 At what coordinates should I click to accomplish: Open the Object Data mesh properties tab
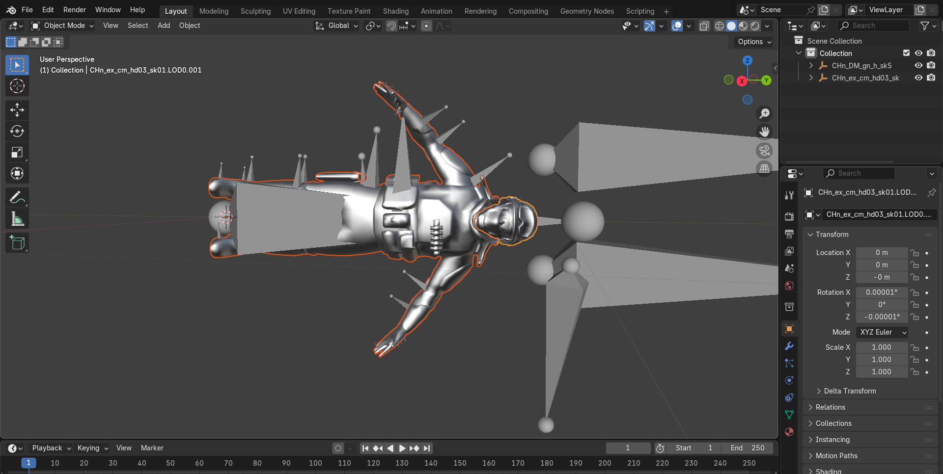coord(789,415)
